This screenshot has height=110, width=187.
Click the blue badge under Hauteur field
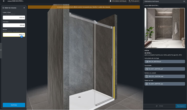pos(22,37)
